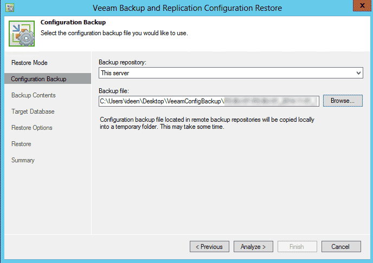Open the Backup repository dropdown
This screenshot has width=373, height=263.
[231, 73]
